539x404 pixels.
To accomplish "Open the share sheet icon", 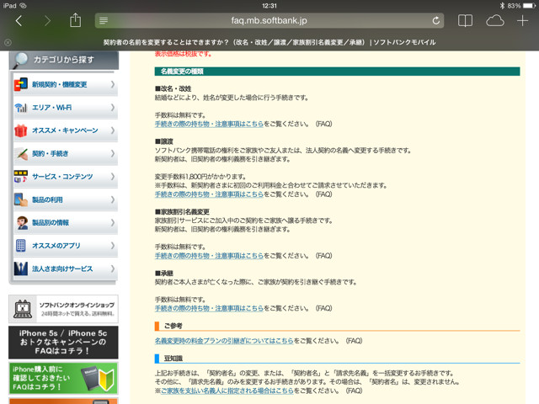I will [75, 20].
